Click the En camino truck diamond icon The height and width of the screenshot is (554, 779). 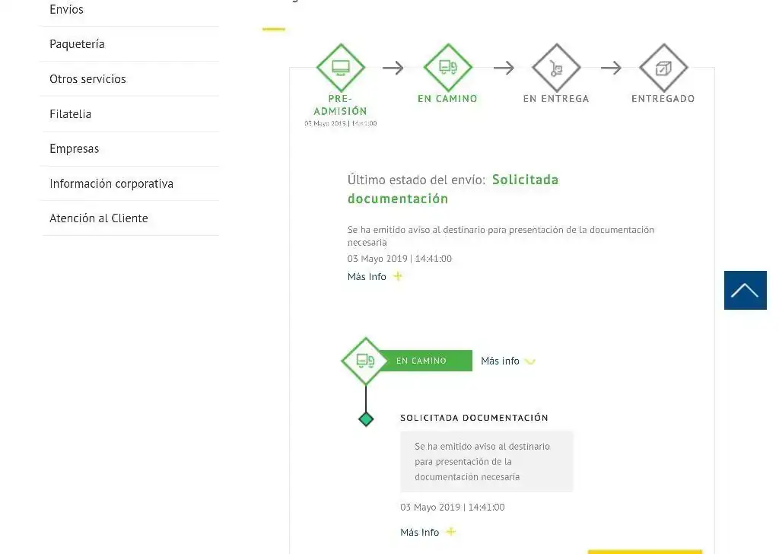[x=448, y=68]
